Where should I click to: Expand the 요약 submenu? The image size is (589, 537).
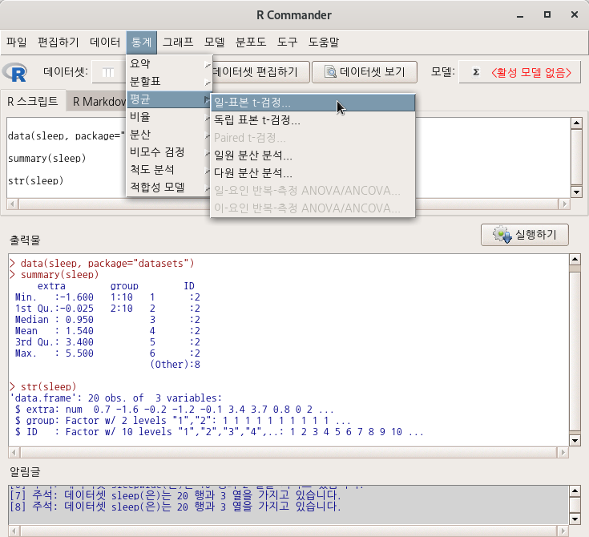click(169, 64)
